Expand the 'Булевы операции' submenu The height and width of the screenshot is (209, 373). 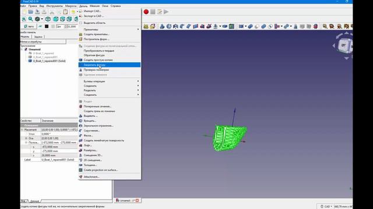110,81
